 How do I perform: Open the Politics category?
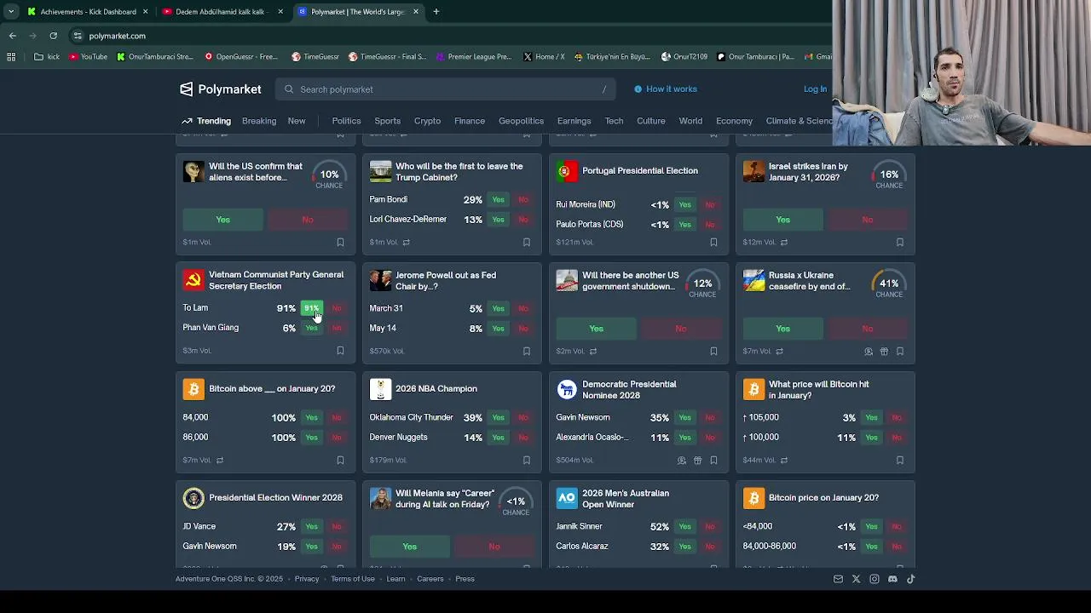point(346,121)
